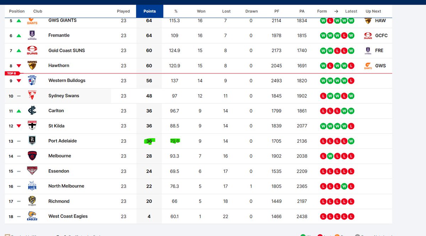426x236 pixels.
Task: Sort table by PA column header
Action: tap(302, 11)
